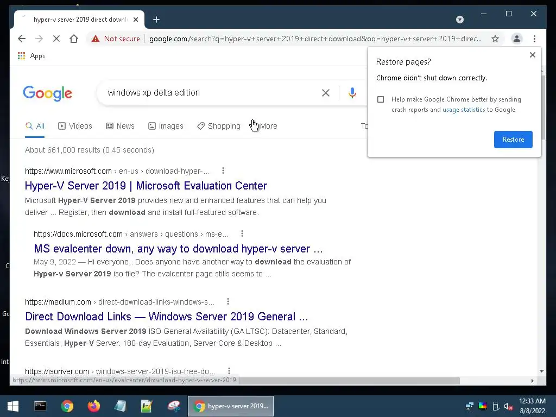Open the Chrome profile avatar menu
Image resolution: width=556 pixels, height=417 pixels.
point(517,39)
